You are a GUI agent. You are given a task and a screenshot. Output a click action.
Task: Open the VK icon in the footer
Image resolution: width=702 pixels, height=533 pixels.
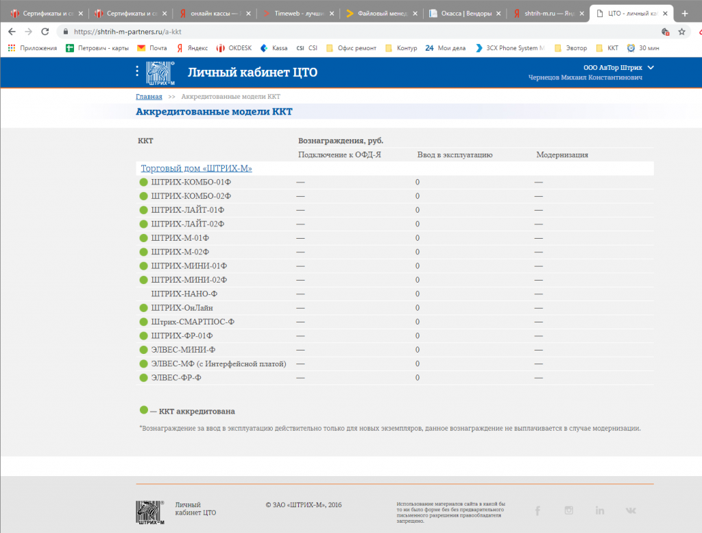(631, 510)
